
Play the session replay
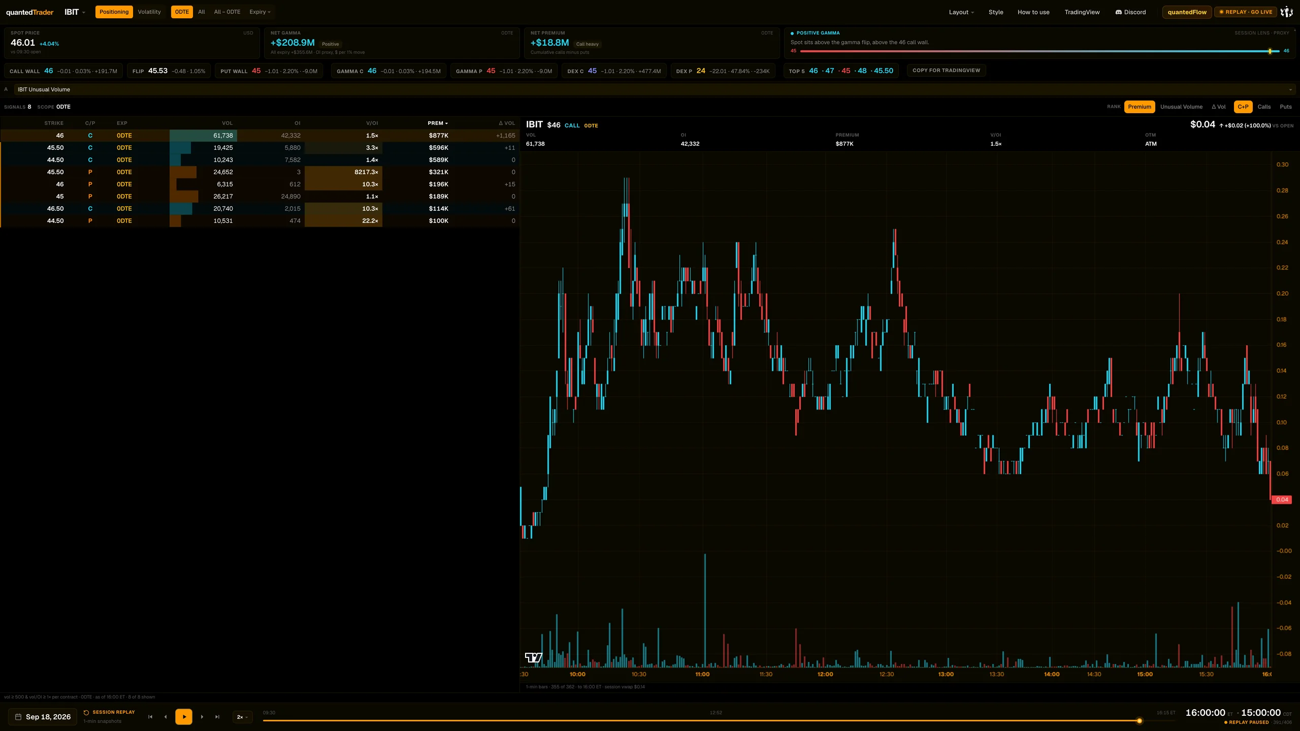pos(184,717)
